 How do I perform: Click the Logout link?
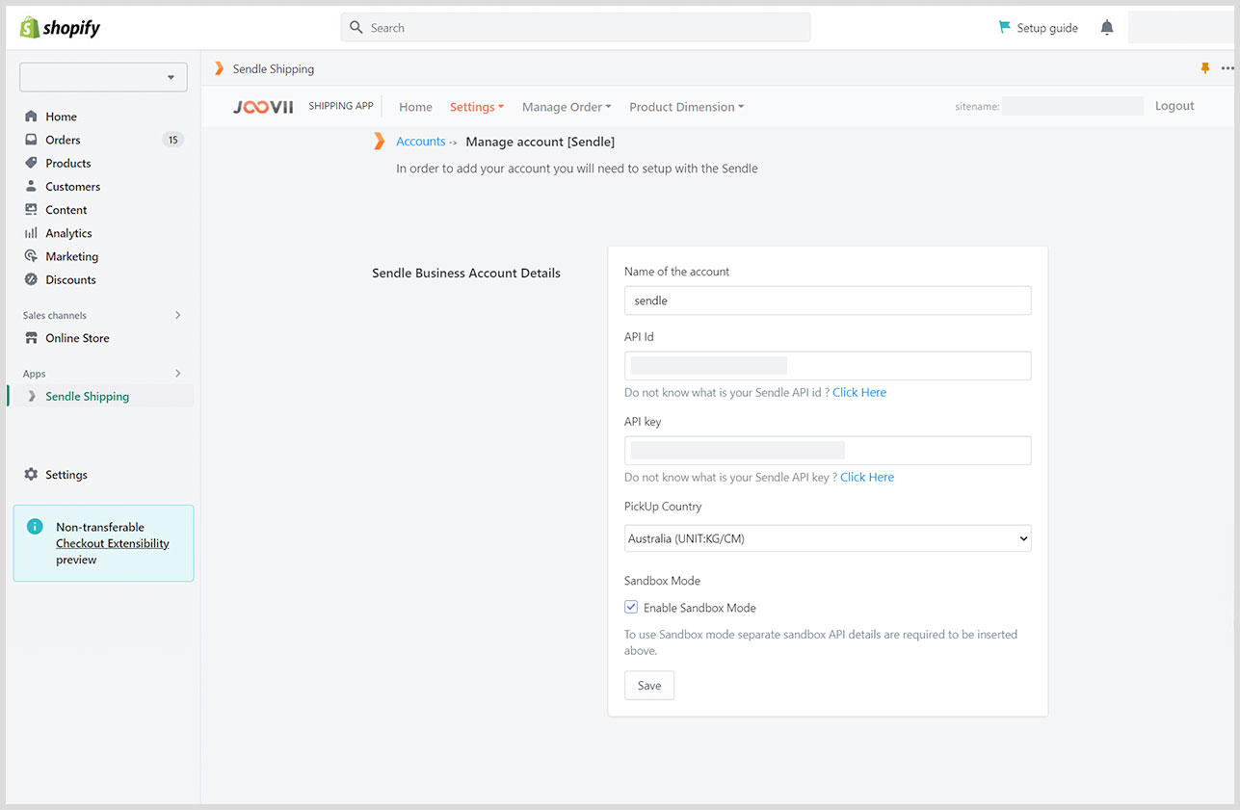click(1174, 106)
